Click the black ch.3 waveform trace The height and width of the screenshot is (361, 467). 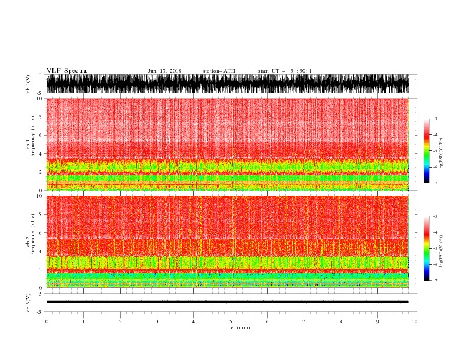[227, 302]
